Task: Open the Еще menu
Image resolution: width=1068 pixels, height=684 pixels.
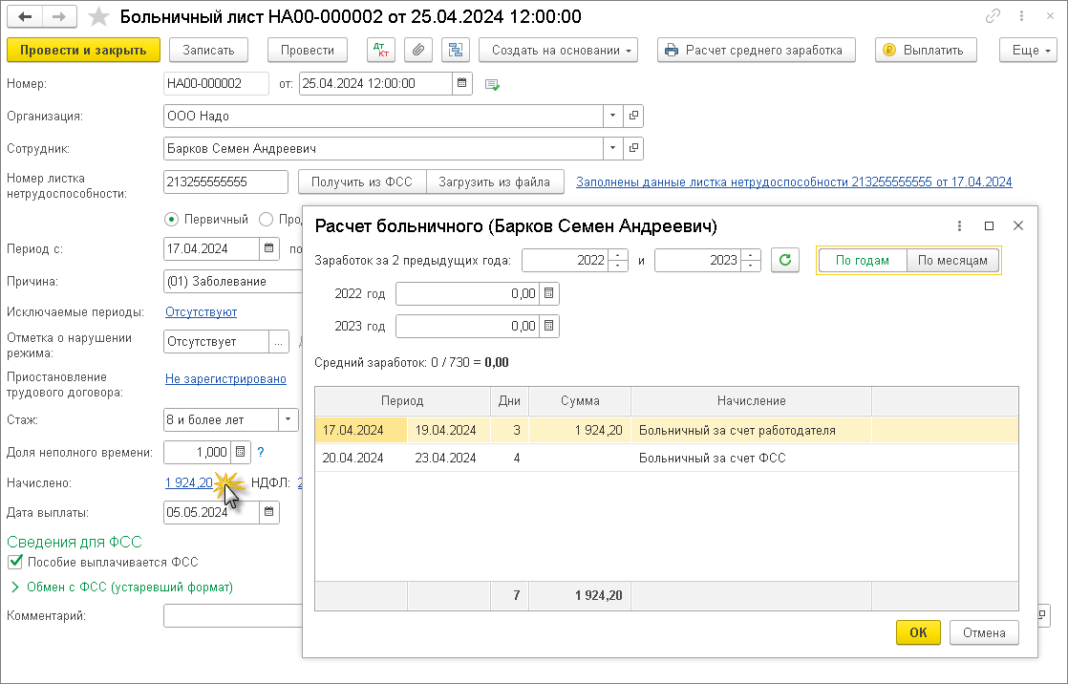Action: pos(1026,50)
